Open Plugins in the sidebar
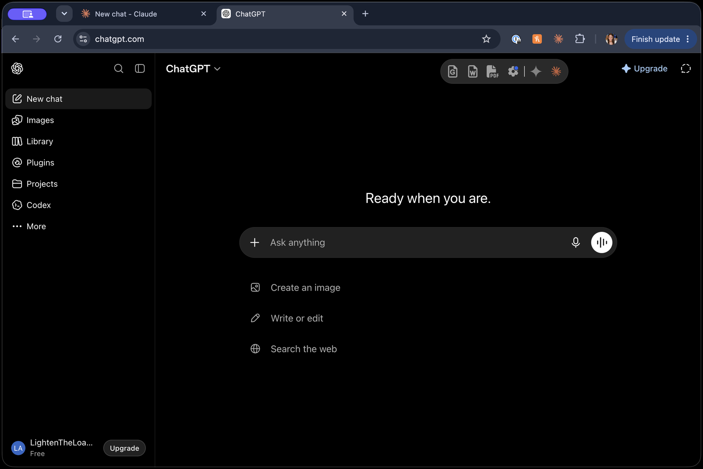The image size is (703, 469). [x=78, y=162]
